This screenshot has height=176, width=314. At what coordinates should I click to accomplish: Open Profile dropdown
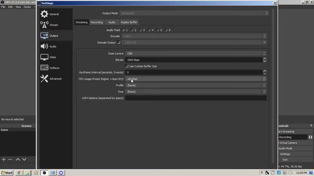(196, 85)
